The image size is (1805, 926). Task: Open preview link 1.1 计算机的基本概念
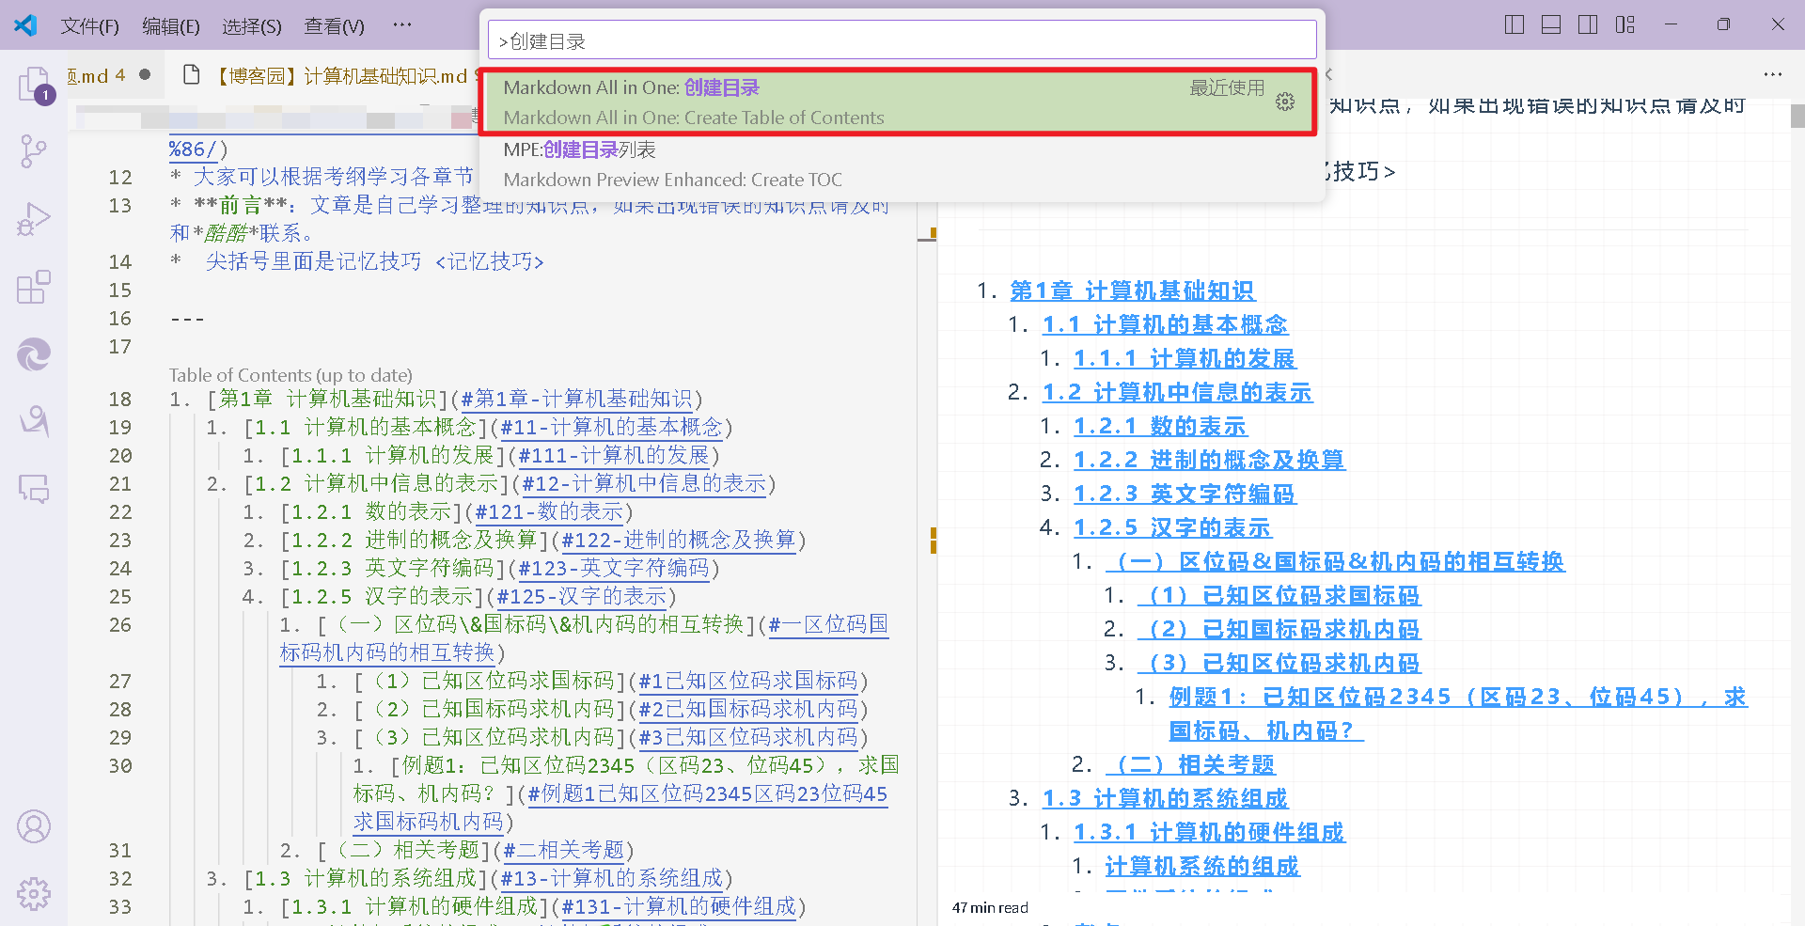1165,325
